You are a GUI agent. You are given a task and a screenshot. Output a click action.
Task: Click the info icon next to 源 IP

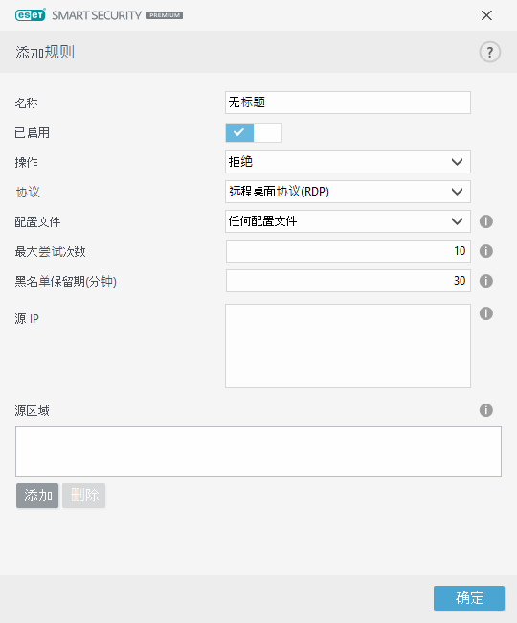pos(486,313)
